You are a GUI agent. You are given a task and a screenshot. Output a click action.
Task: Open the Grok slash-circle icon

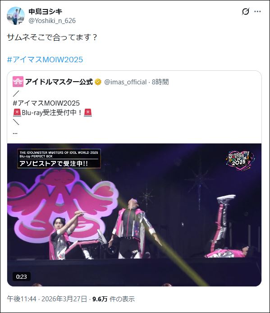click(246, 11)
